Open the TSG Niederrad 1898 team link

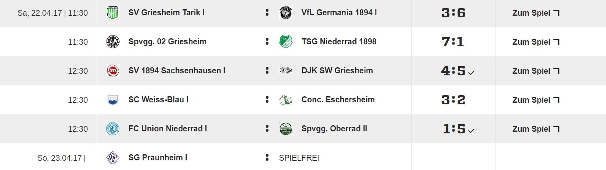[x=339, y=41]
